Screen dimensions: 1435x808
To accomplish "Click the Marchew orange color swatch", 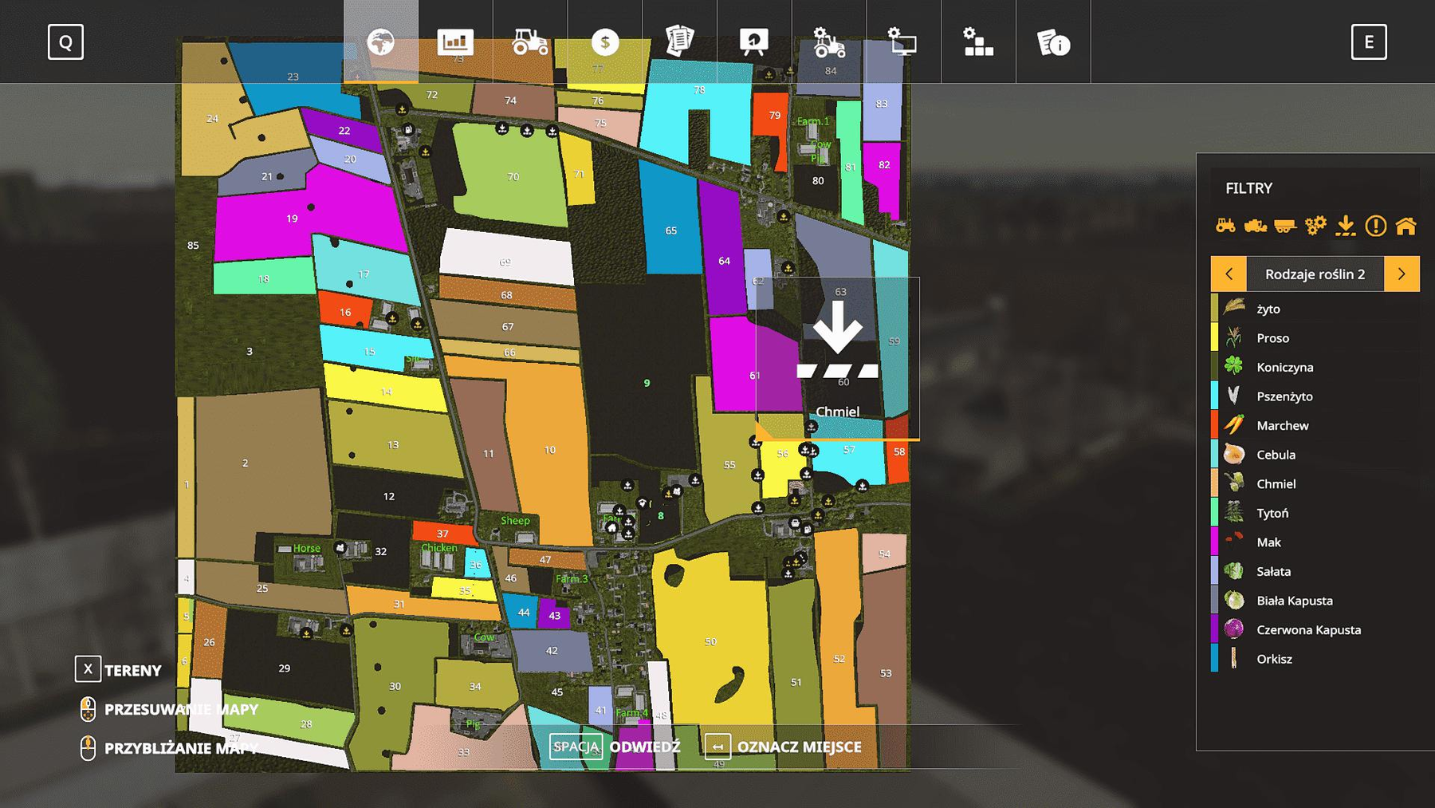I will (x=1214, y=425).
